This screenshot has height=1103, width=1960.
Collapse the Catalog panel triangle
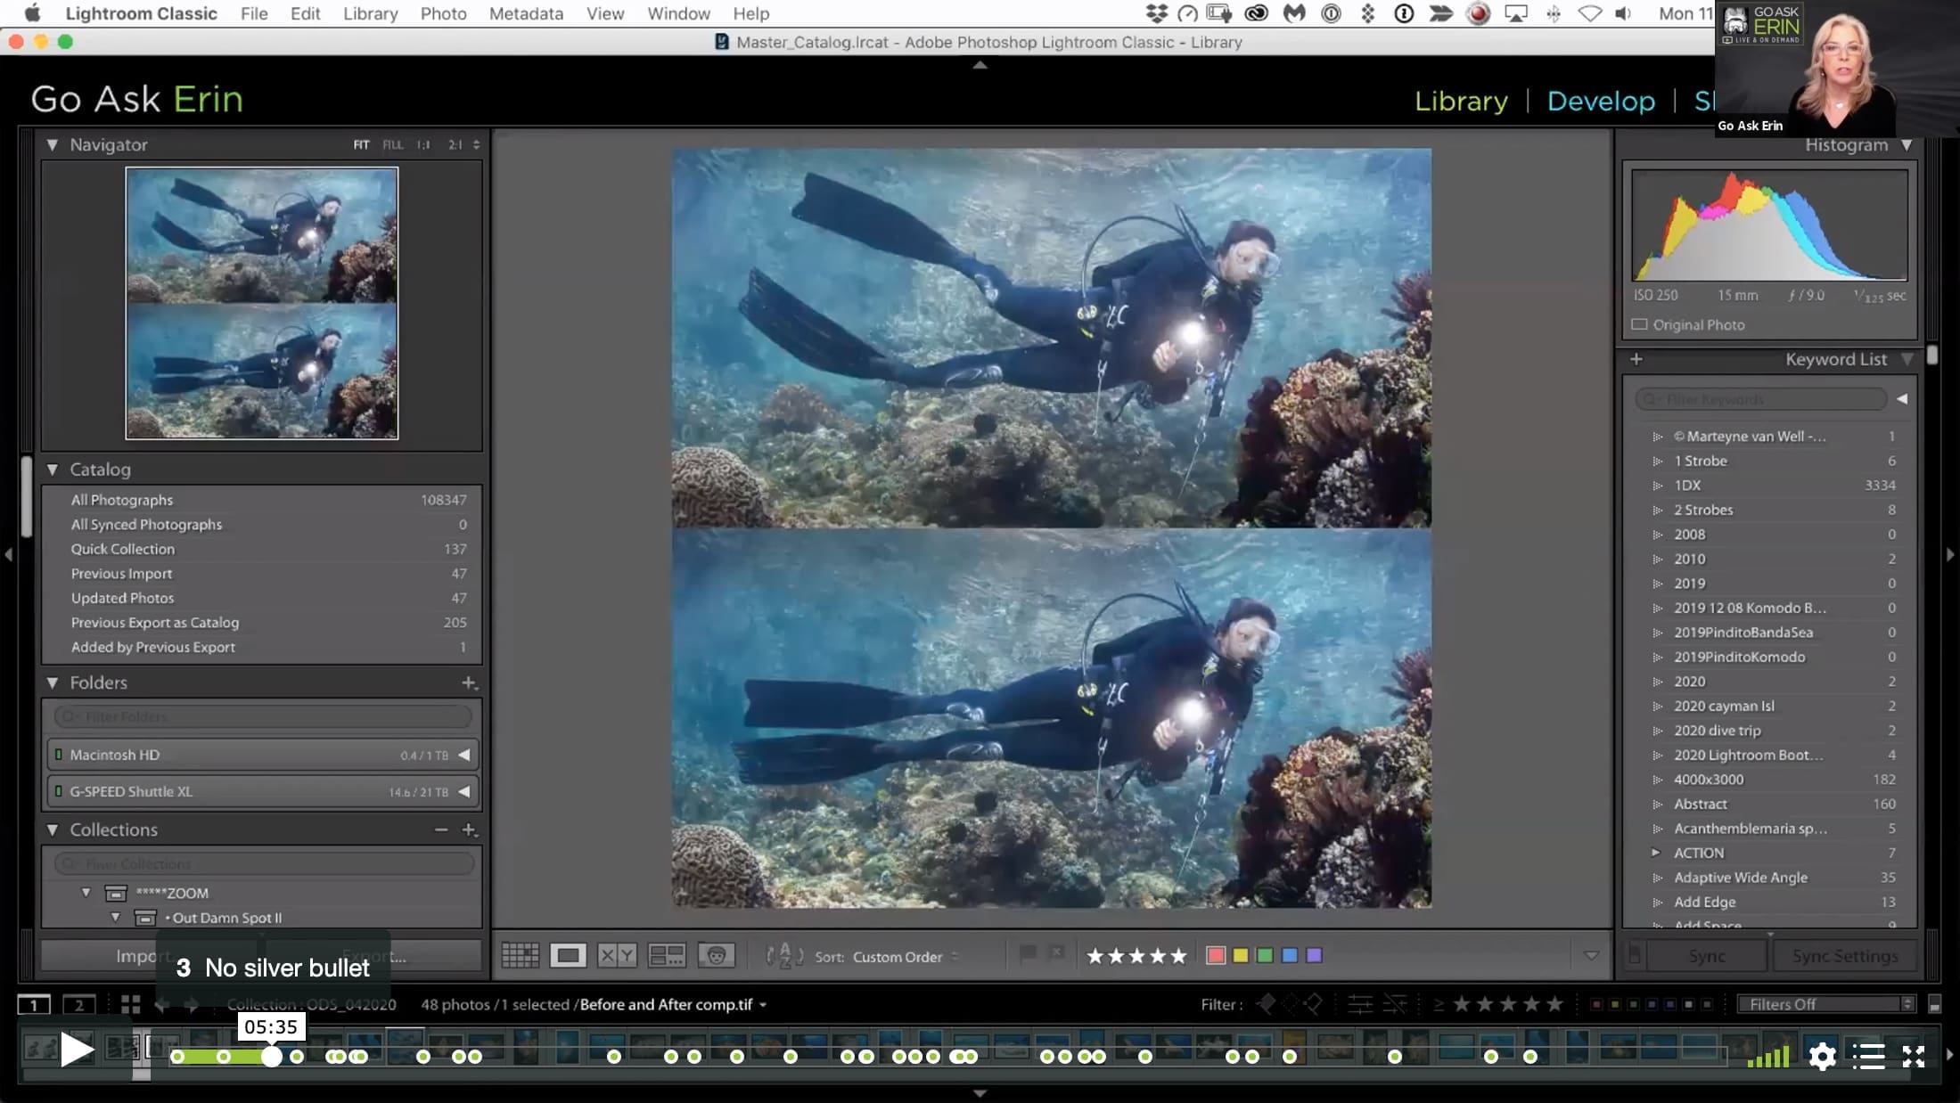(53, 470)
